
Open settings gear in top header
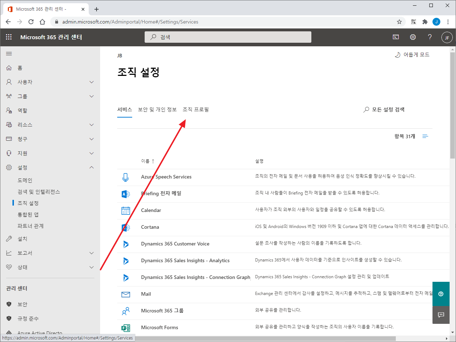click(x=413, y=37)
